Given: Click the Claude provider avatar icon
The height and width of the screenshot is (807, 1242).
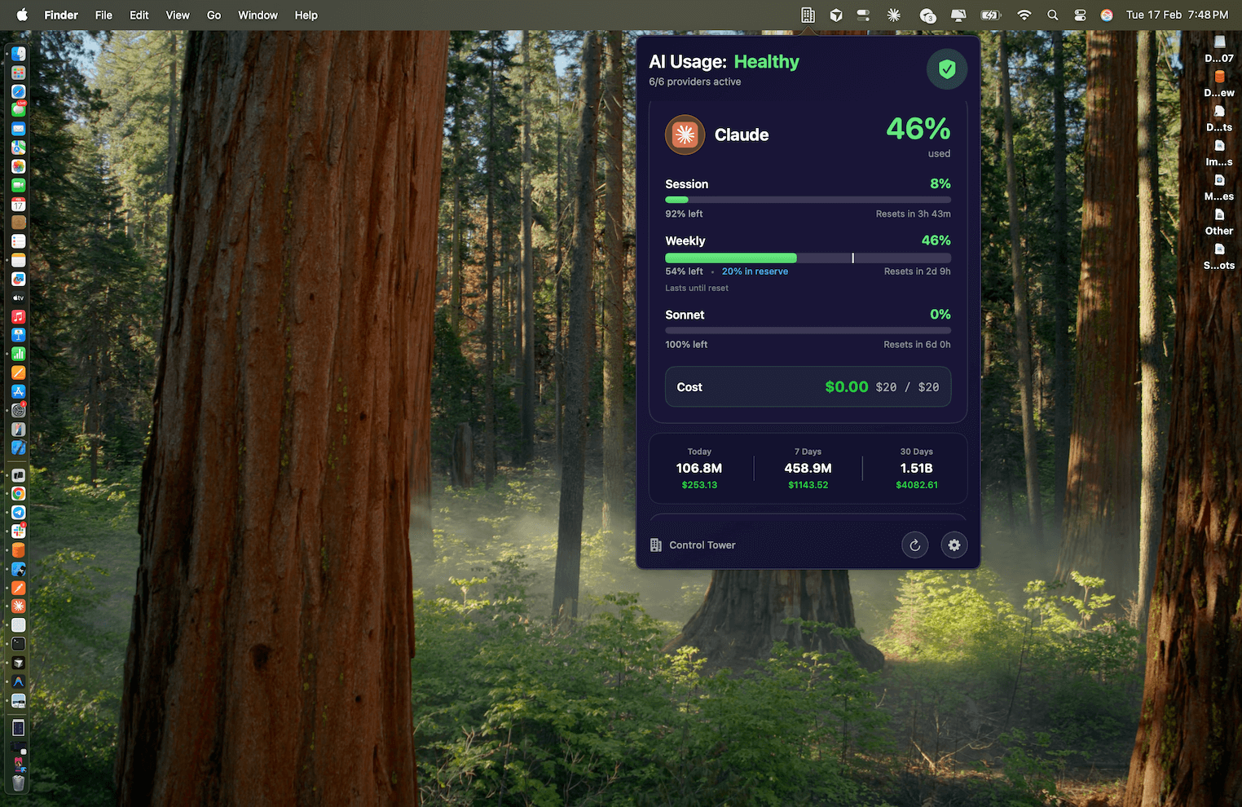Looking at the screenshot, I should [x=685, y=134].
